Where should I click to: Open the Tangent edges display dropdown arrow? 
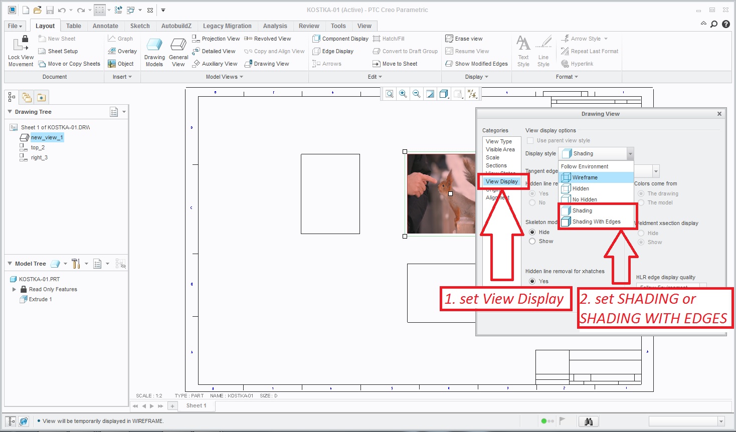point(656,171)
